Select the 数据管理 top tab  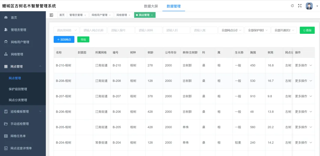[x=173, y=6]
